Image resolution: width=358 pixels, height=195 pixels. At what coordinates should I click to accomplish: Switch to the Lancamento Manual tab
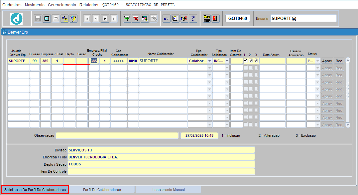tap(169, 190)
